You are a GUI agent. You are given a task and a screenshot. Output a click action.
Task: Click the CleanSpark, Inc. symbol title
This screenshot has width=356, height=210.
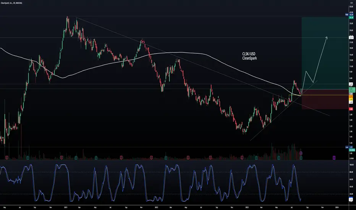coord(11,3)
